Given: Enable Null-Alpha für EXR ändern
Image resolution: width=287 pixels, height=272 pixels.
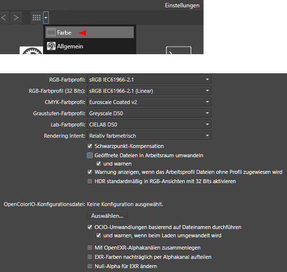Looking at the screenshot, I should (x=90, y=266).
